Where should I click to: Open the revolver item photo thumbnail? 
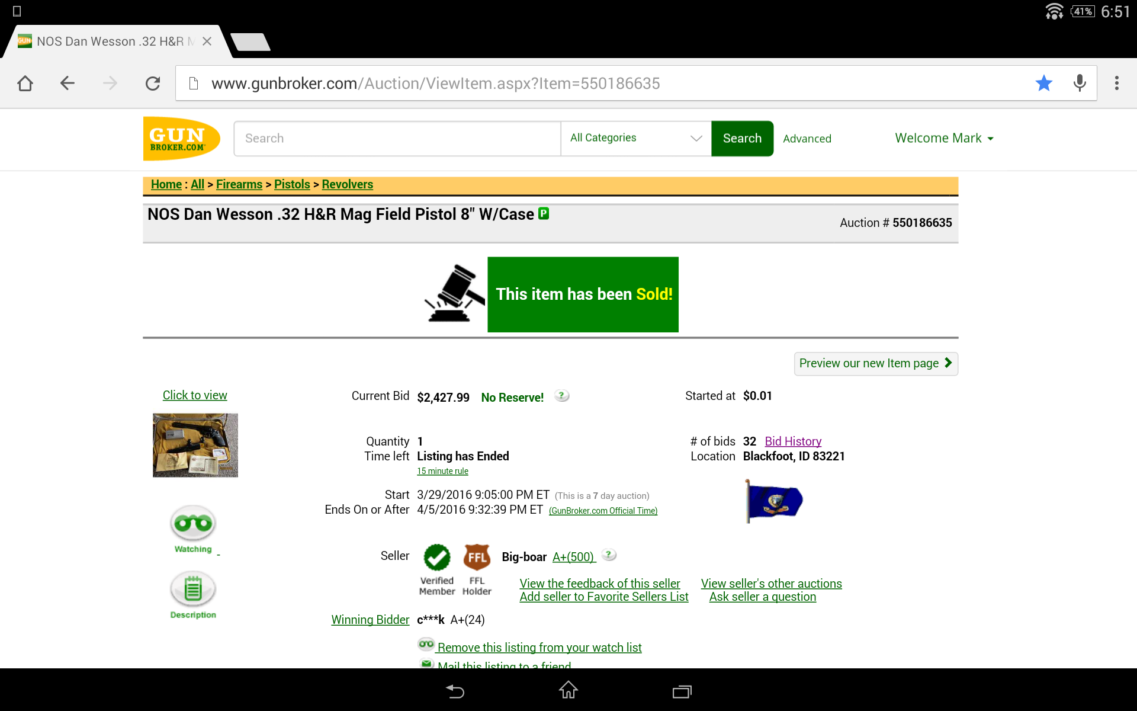pyautogui.click(x=195, y=445)
